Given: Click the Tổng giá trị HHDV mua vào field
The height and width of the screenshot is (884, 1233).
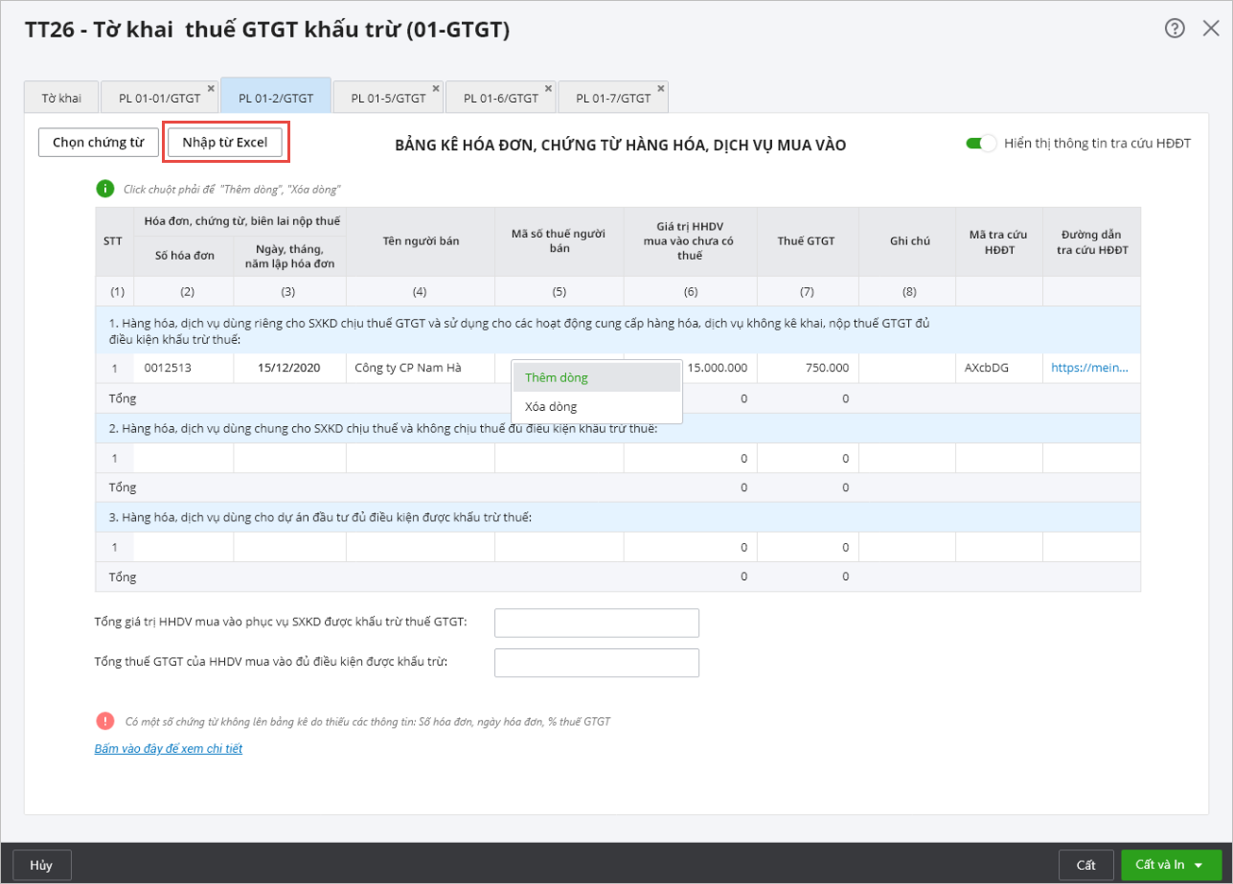Looking at the screenshot, I should (x=596, y=623).
